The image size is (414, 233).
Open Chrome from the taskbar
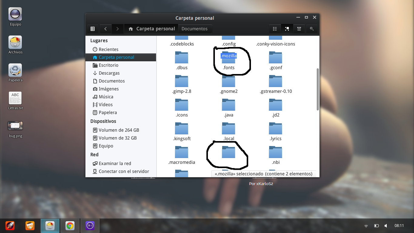(70, 226)
